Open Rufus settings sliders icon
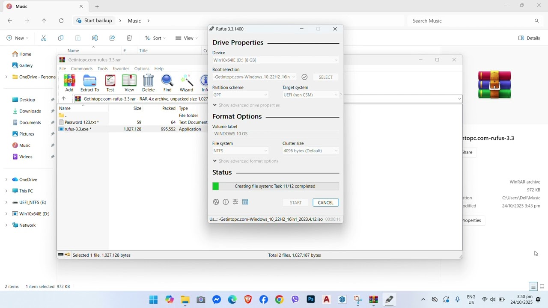This screenshot has width=548, height=308. pyautogui.click(x=235, y=202)
